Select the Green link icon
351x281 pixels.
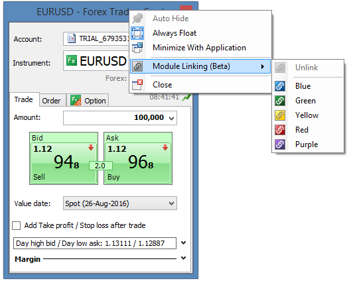pos(280,101)
